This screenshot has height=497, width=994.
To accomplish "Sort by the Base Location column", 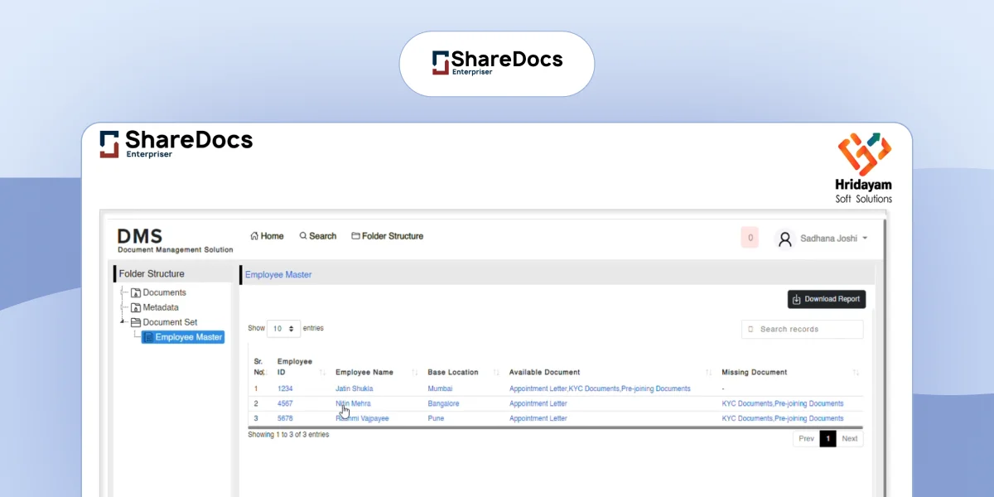I will coord(463,372).
